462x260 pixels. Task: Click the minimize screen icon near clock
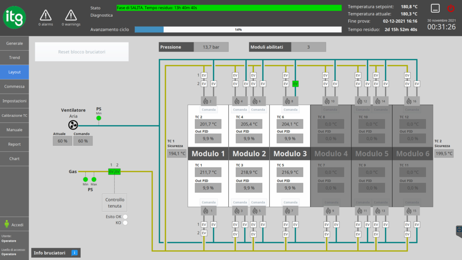[x=435, y=8]
